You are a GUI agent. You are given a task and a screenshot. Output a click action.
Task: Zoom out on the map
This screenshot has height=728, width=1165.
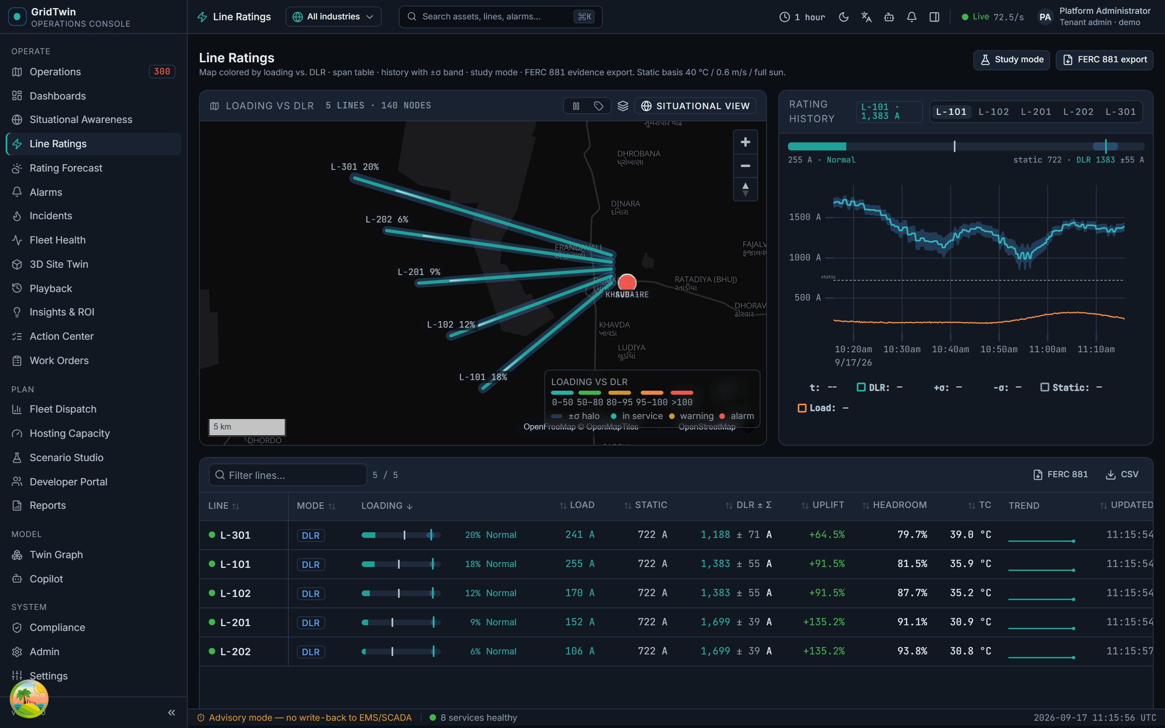tap(745, 166)
